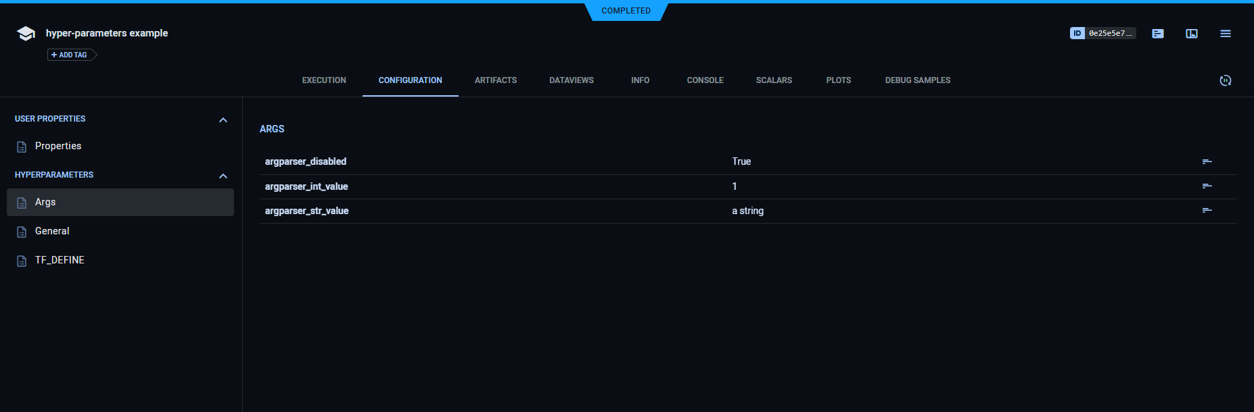Screen dimensions: 1254x412
Task: Toggle the full-screen view icon
Action: (1192, 34)
